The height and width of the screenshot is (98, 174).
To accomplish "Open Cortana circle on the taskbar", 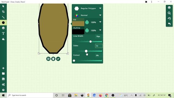I will (57, 95).
